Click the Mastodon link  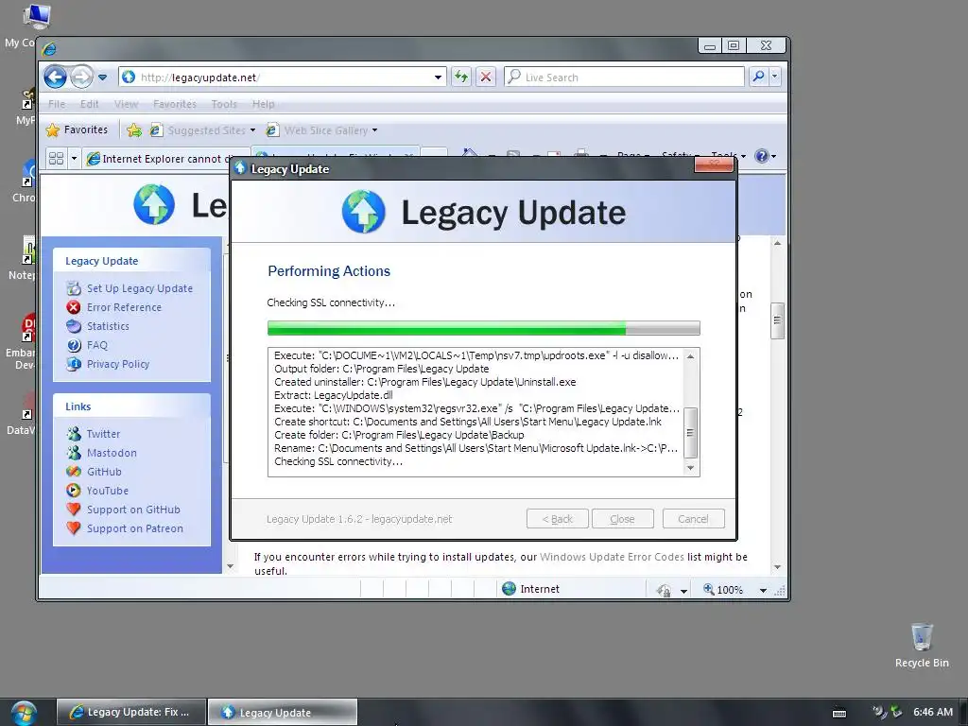tap(112, 453)
